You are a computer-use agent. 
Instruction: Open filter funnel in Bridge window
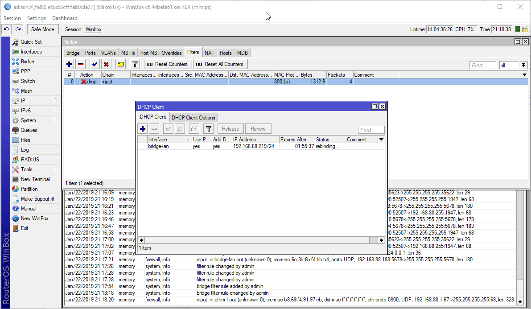coord(135,64)
